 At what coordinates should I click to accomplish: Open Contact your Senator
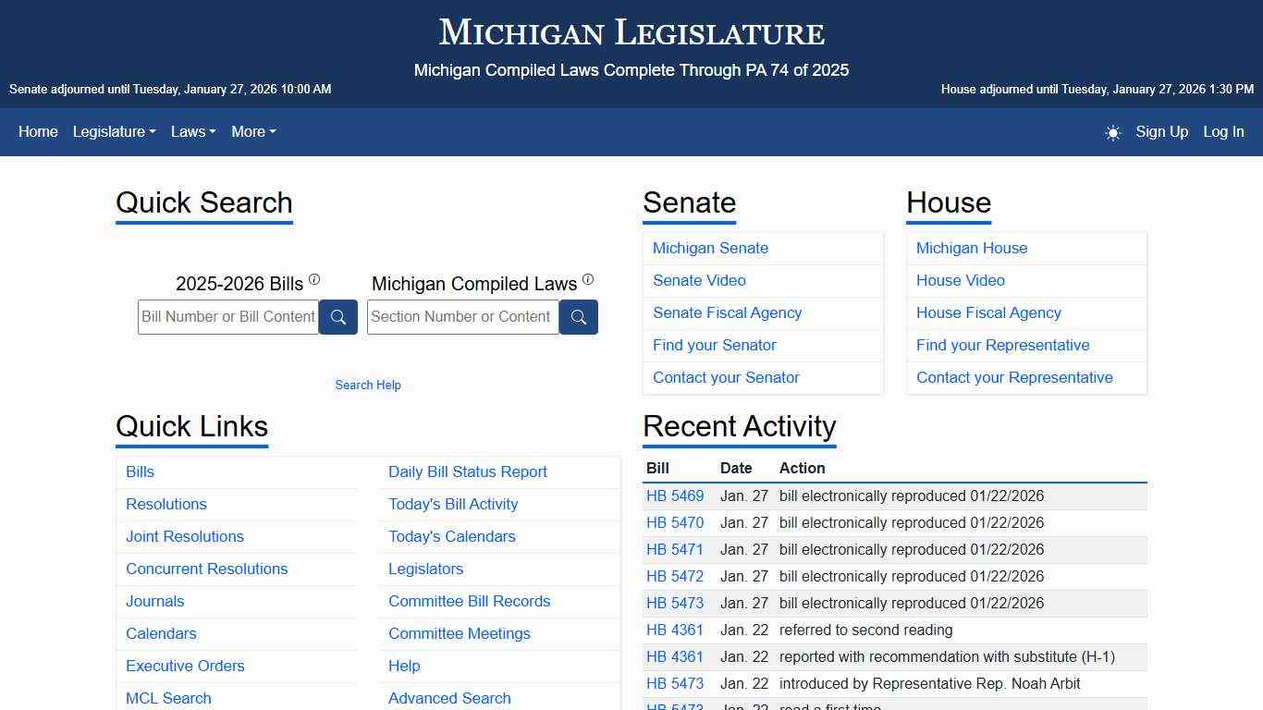coord(726,377)
